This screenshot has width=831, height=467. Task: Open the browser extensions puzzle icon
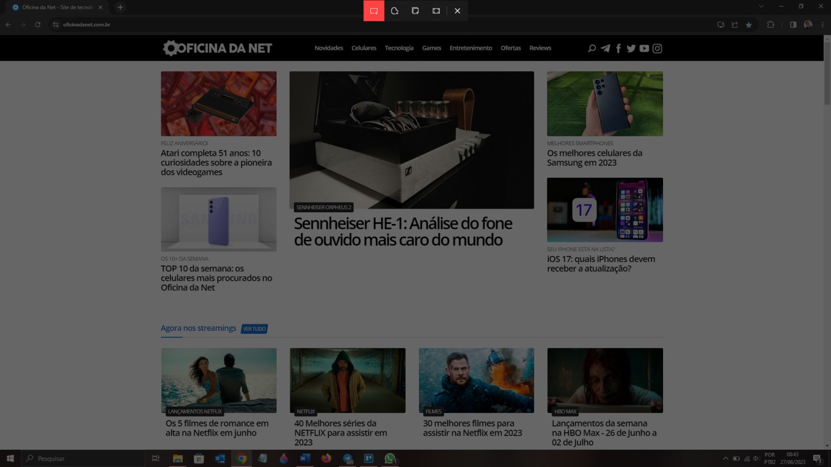(770, 24)
